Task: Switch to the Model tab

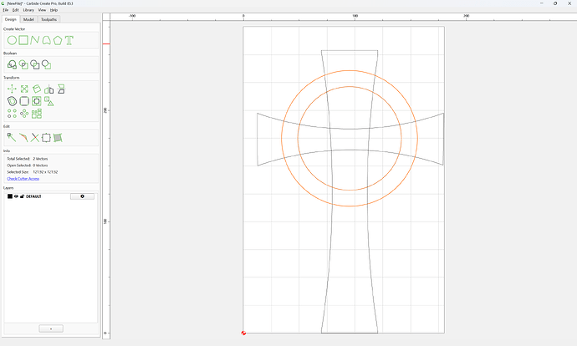Action: tap(28, 19)
